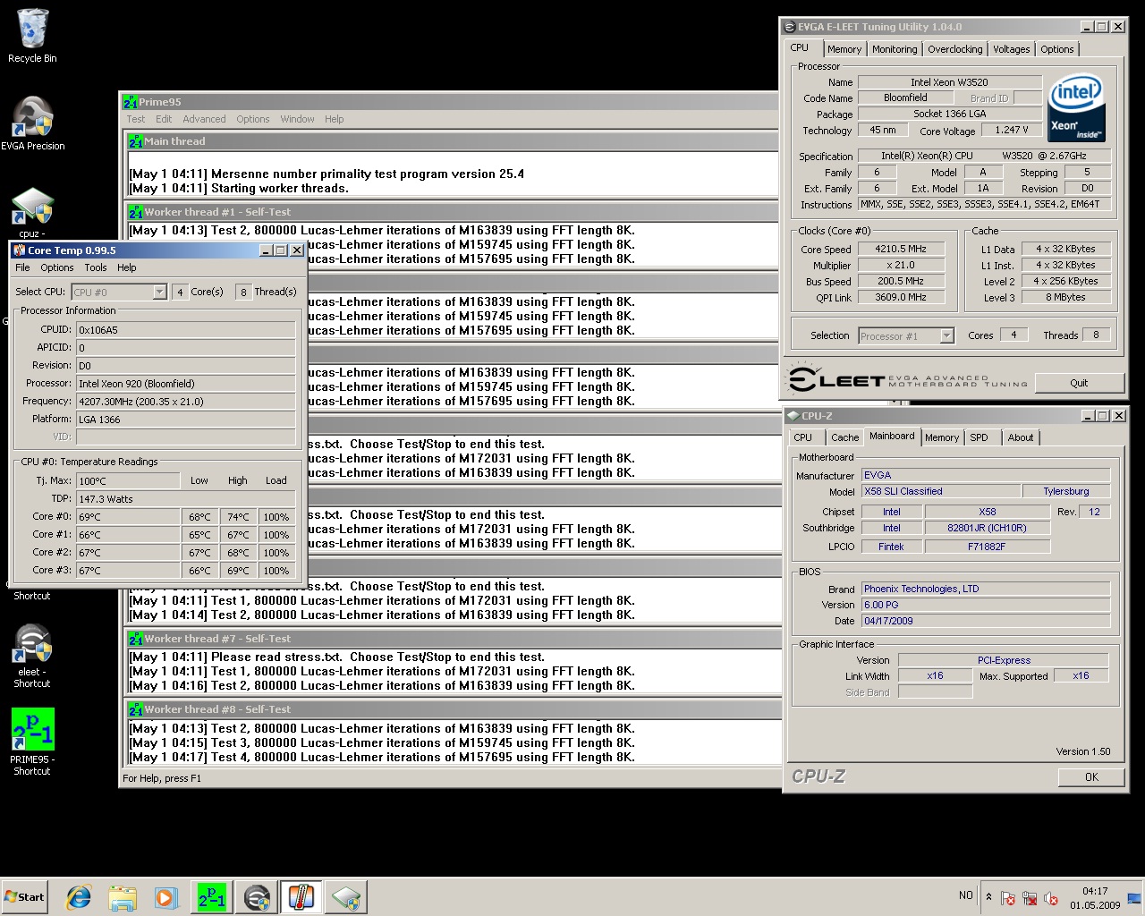1145x916 pixels.
Task: Open the Recycle Bin desktop icon
Action: pos(32,36)
